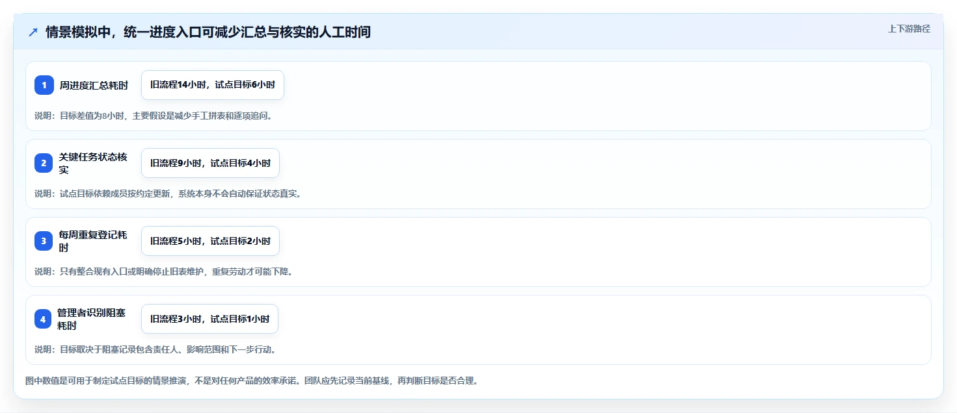Select the 旧流程14小时，试点目标6小时 pill
957x413 pixels.
[x=213, y=85]
